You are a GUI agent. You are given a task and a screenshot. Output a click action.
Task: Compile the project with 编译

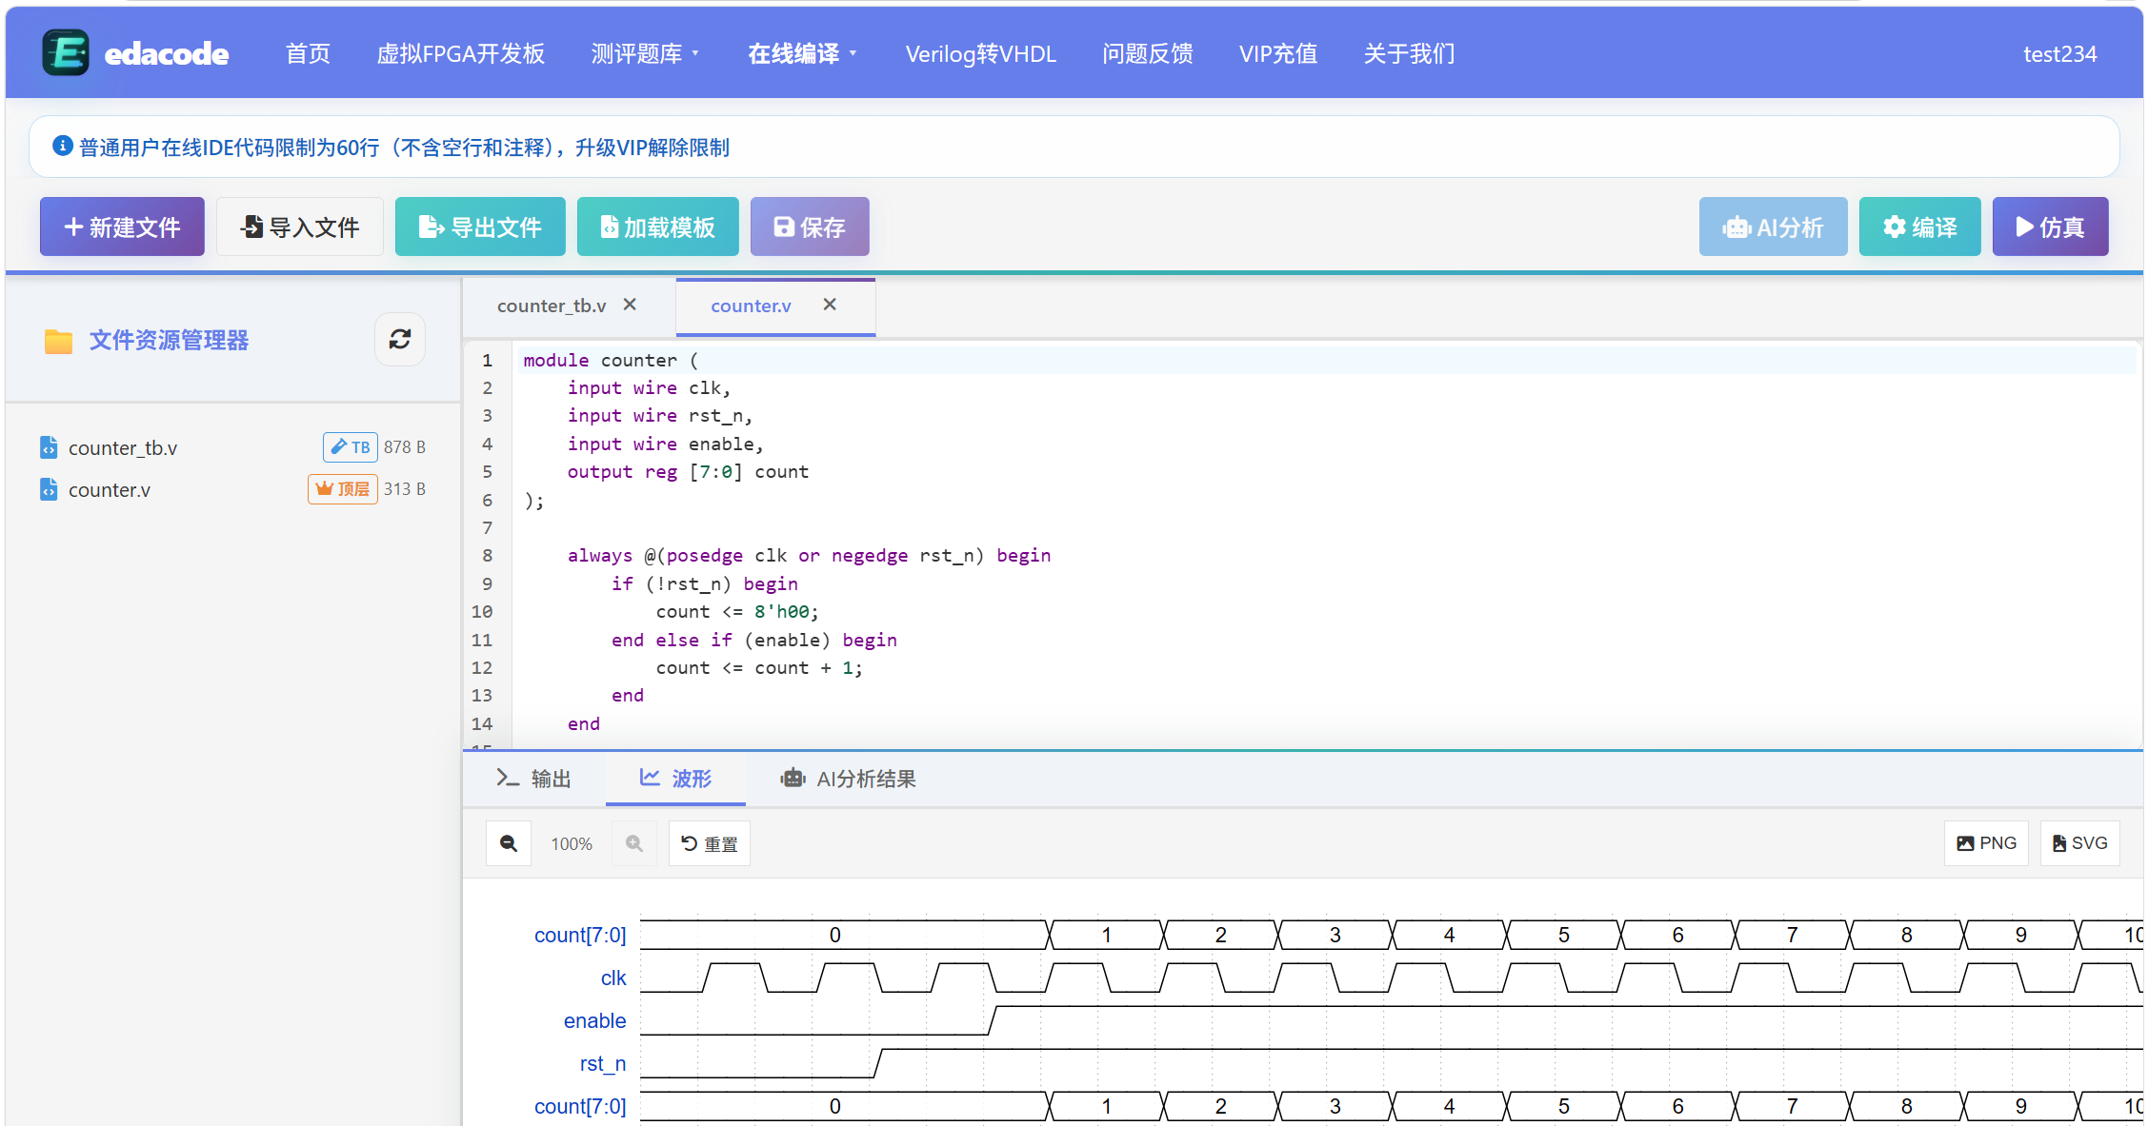[1919, 227]
